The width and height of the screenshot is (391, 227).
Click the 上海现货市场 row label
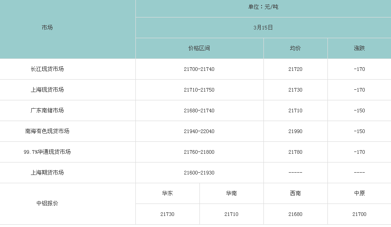pyautogui.click(x=47, y=90)
